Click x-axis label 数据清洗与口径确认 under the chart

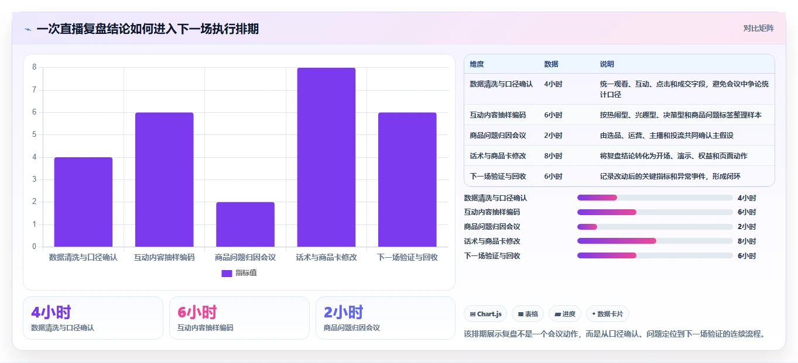point(83,257)
